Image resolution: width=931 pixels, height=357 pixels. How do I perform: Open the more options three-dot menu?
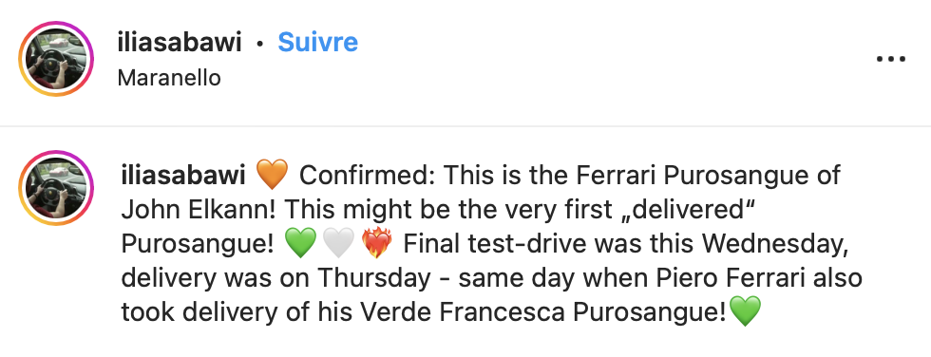pos(891,59)
